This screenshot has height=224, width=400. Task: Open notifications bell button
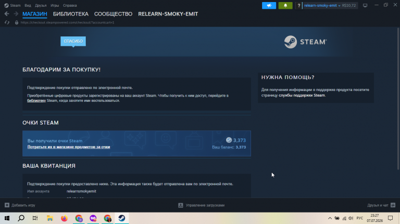pos(285,5)
